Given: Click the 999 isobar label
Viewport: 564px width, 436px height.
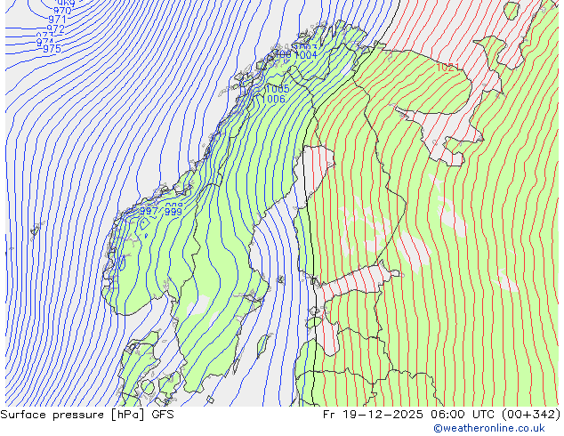Looking at the screenshot, I should [173, 212].
